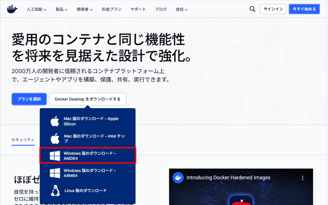Select 料金プラン in the navigation bar
This screenshot has height=205, width=328.
coord(111,9)
